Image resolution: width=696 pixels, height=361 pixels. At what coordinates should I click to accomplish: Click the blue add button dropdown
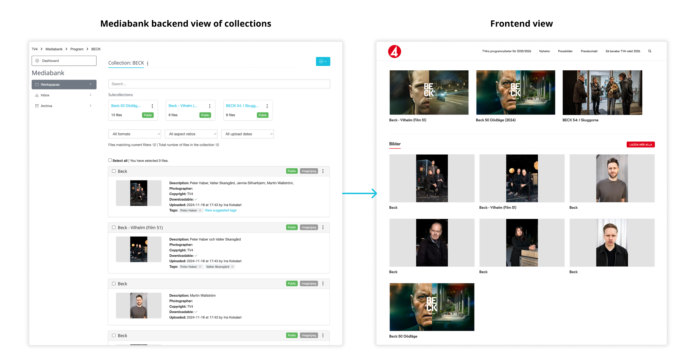[323, 62]
